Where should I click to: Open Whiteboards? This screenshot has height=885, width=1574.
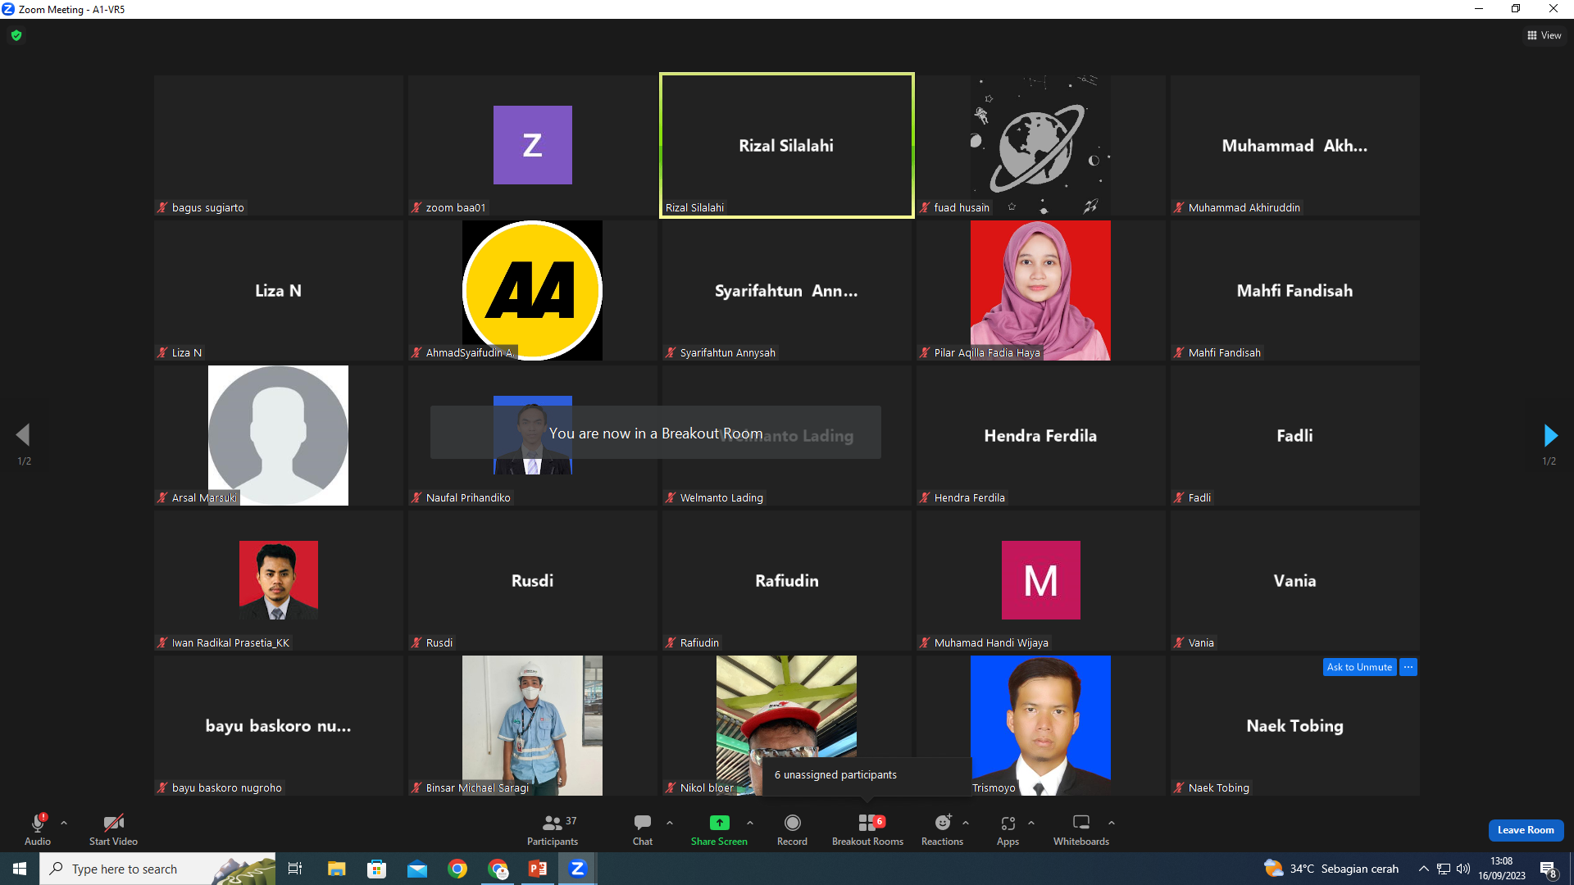coord(1081,828)
